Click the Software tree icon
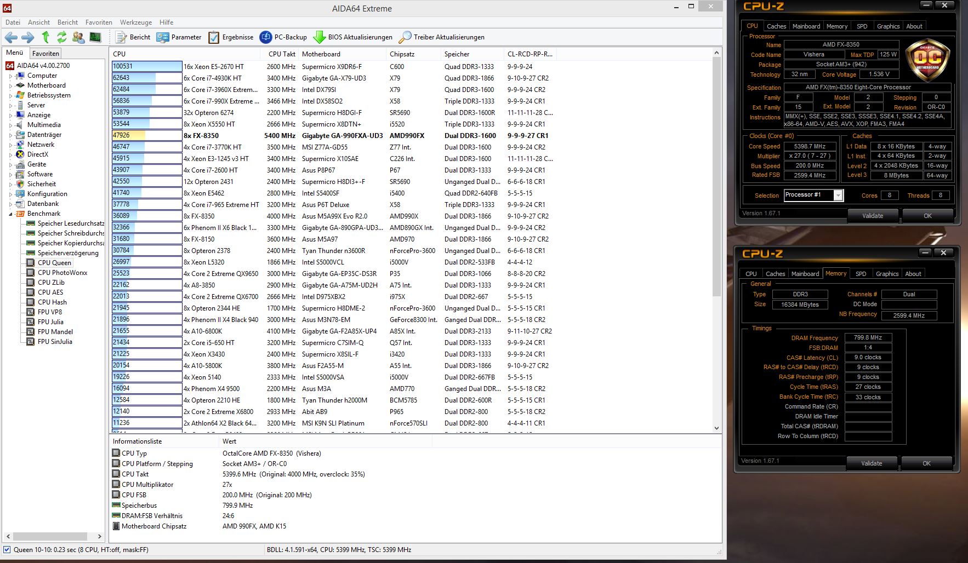The width and height of the screenshot is (968, 563). [20, 174]
